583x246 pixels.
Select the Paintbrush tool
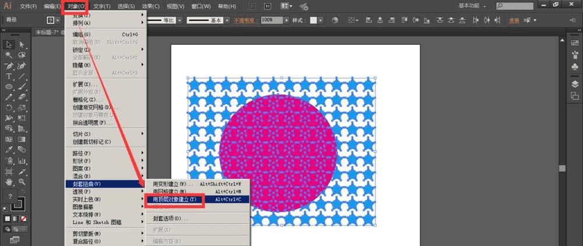coord(22,87)
